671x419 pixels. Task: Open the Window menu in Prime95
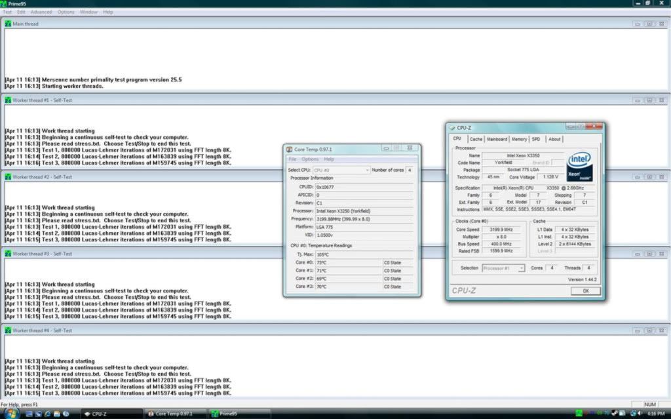point(88,12)
